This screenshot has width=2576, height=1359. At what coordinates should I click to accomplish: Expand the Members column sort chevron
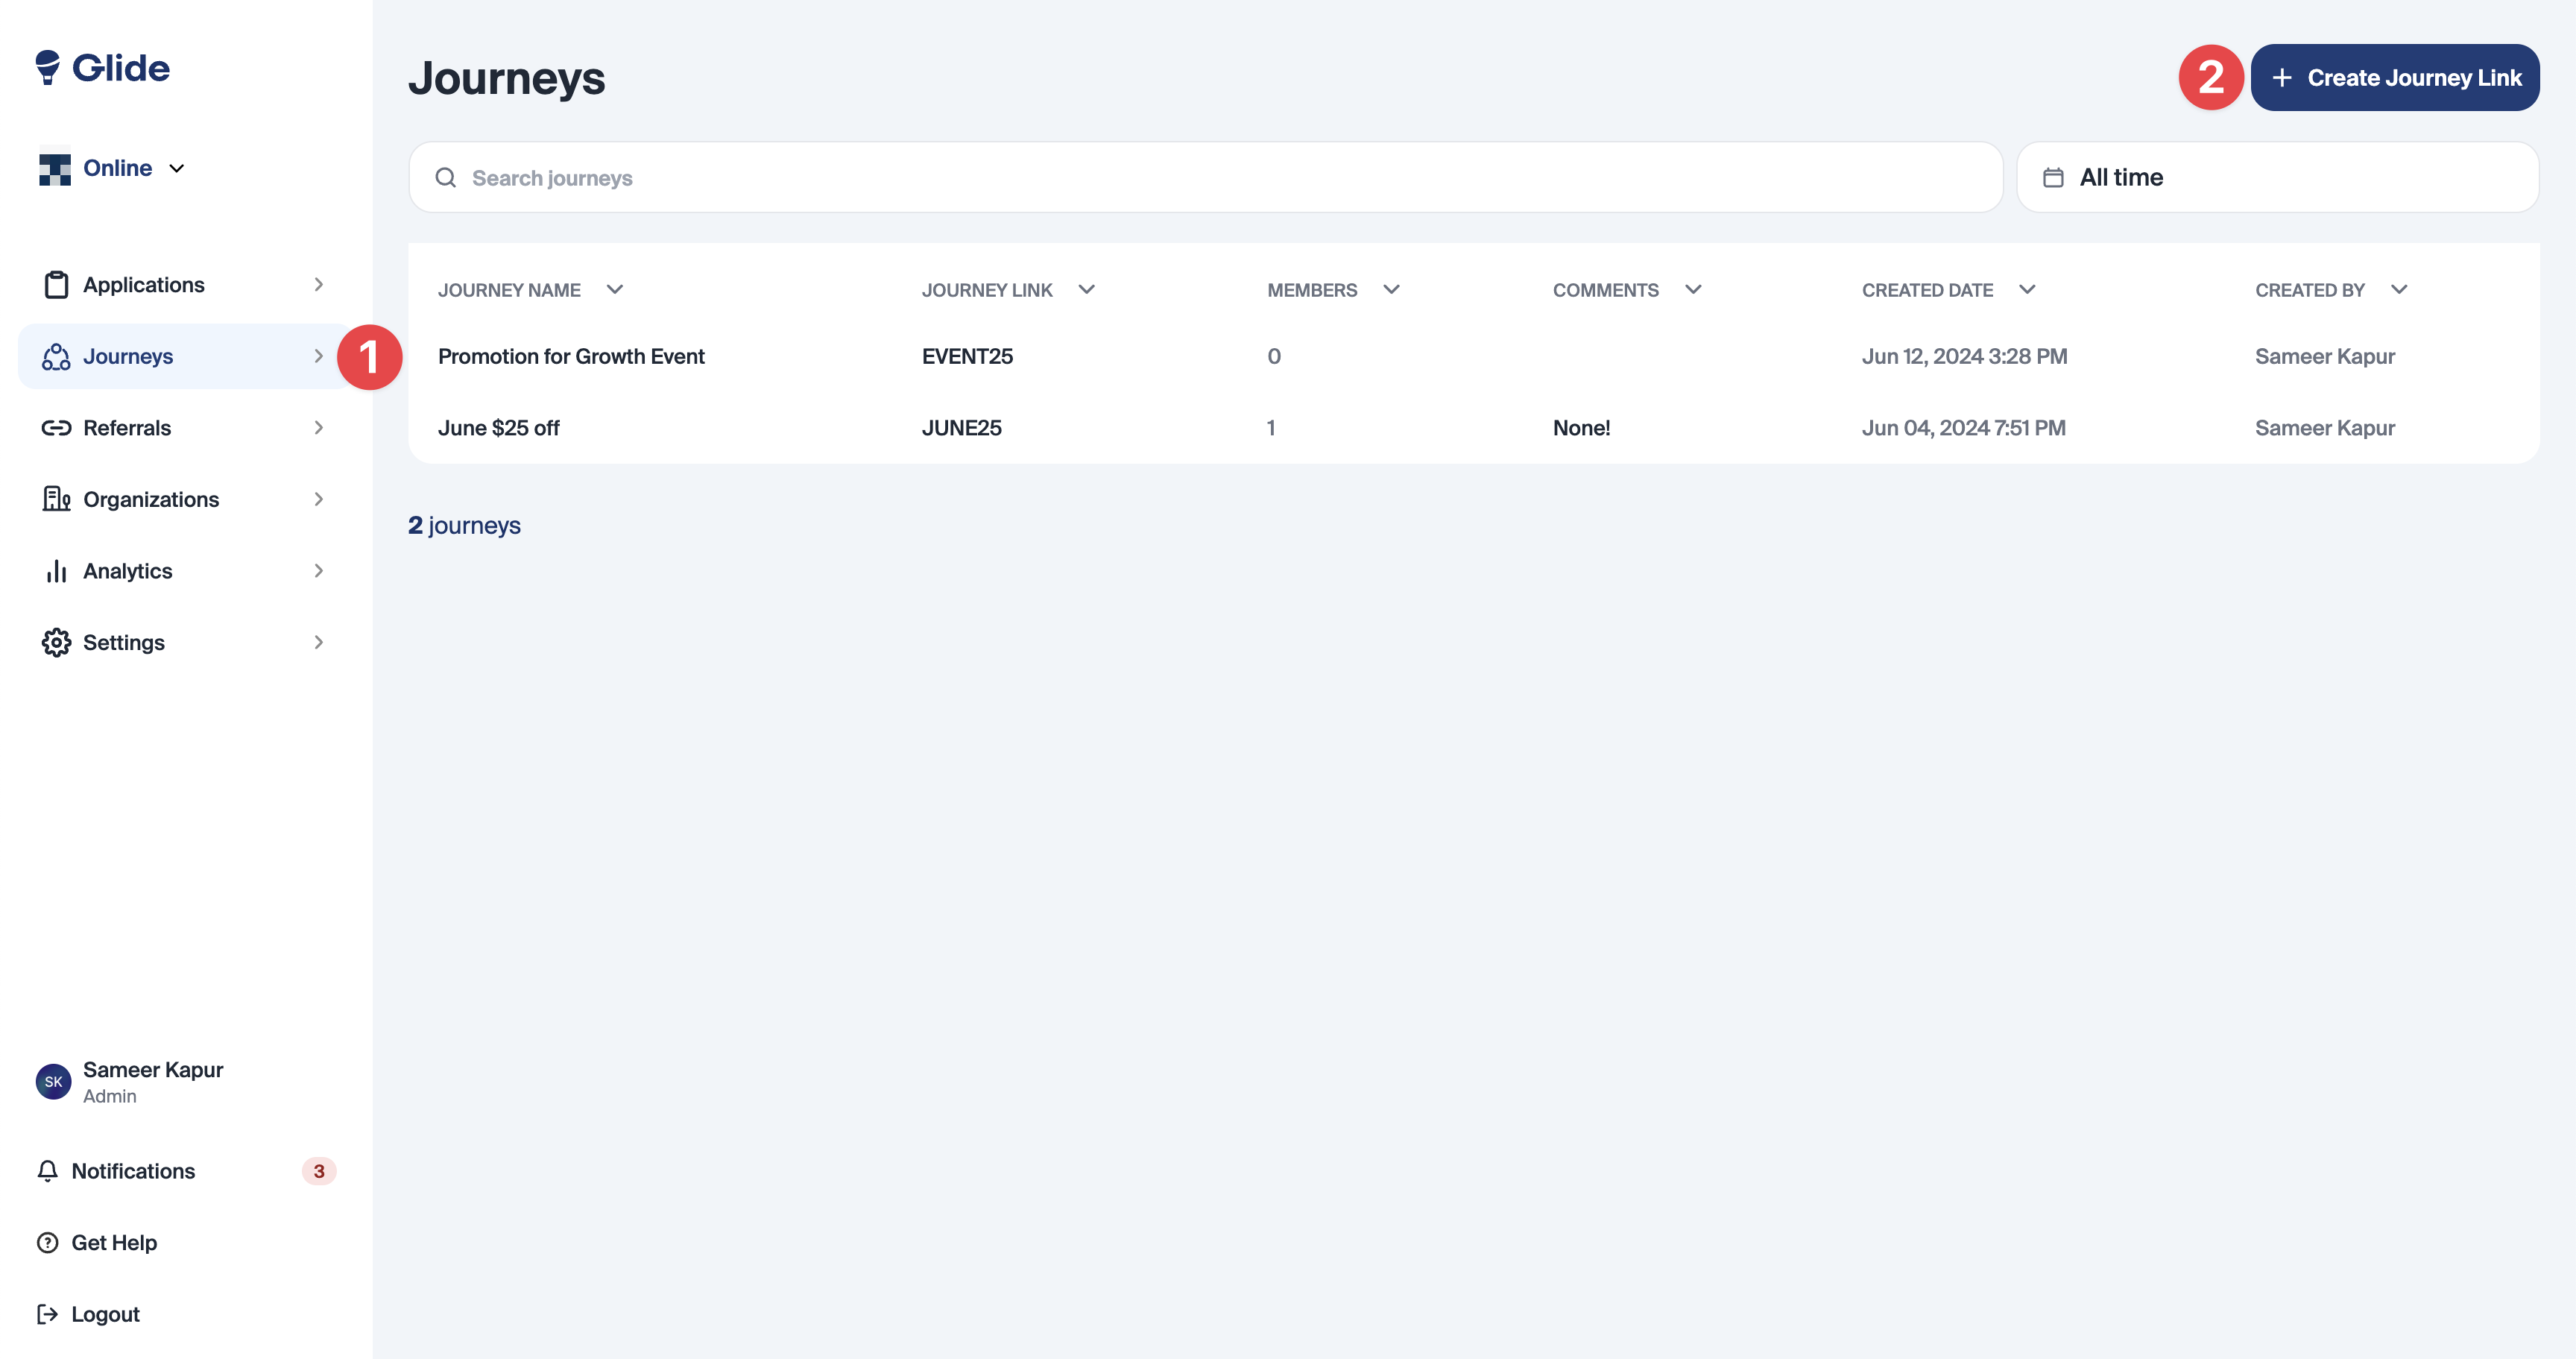coord(1391,290)
